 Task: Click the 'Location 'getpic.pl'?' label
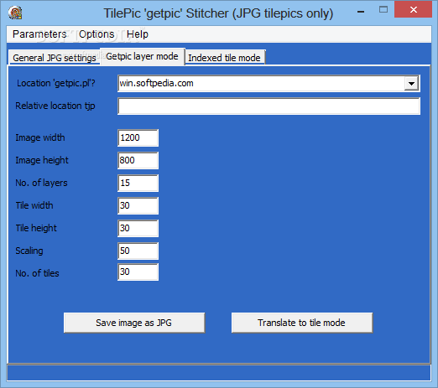[56, 83]
